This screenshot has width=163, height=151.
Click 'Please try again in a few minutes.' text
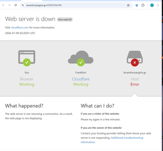pyautogui.click(x=100, y=119)
